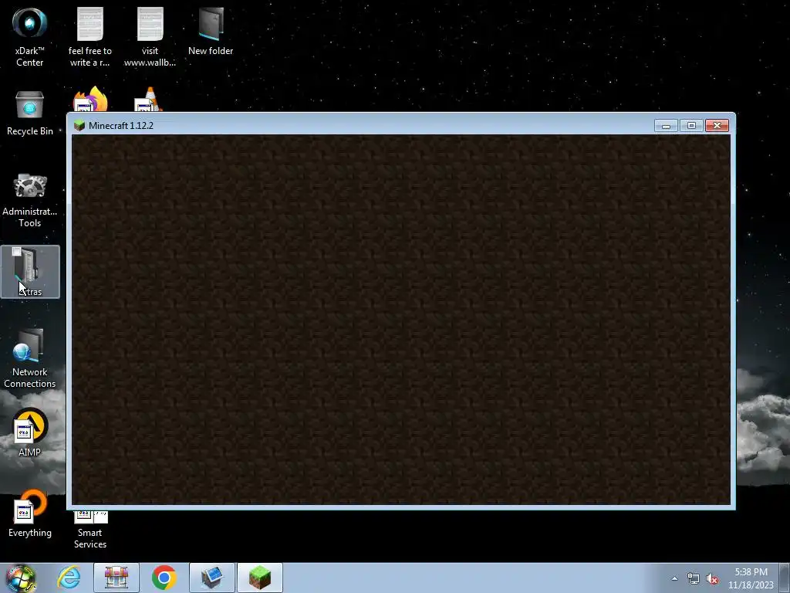Screen dimensions: 790x593
Task: Open the xDark Center desktop icon
Action: coord(30,36)
